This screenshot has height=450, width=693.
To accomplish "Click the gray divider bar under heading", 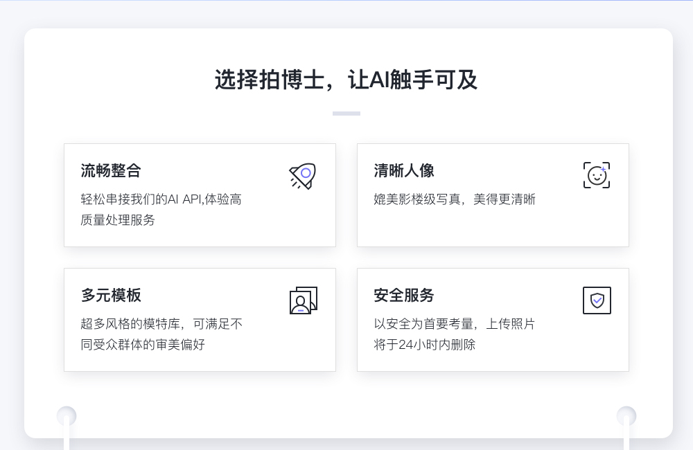I will (346, 114).
